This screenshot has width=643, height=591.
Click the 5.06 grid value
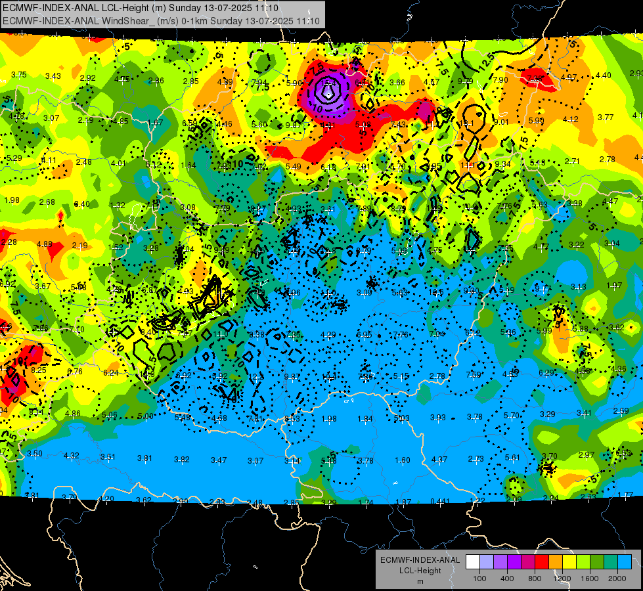pos(110,414)
